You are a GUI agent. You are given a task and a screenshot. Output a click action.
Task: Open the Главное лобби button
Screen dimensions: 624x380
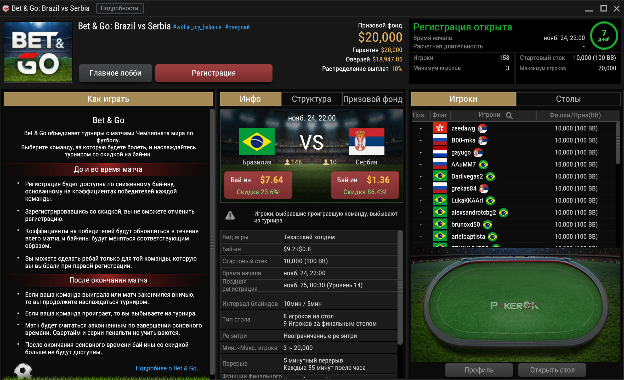click(115, 73)
